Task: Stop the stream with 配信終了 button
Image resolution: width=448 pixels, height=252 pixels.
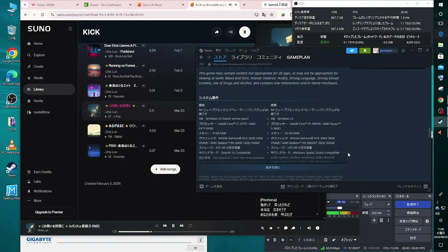Action: point(413,204)
